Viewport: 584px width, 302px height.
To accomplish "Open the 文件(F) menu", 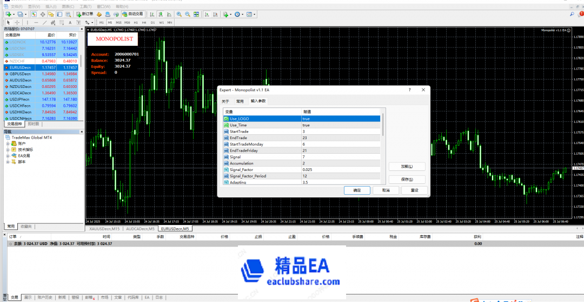I will pyautogui.click(x=16, y=6).
